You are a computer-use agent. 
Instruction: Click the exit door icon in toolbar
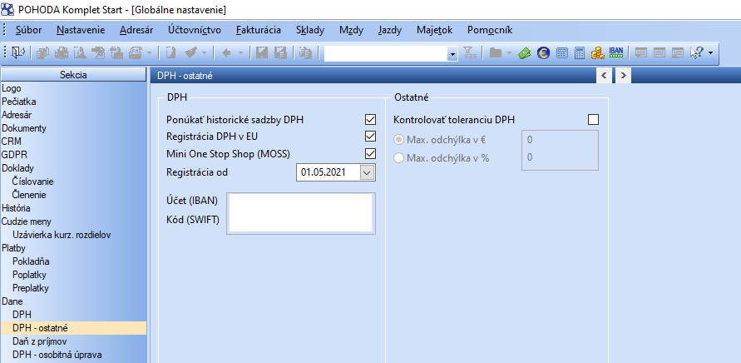(18, 53)
